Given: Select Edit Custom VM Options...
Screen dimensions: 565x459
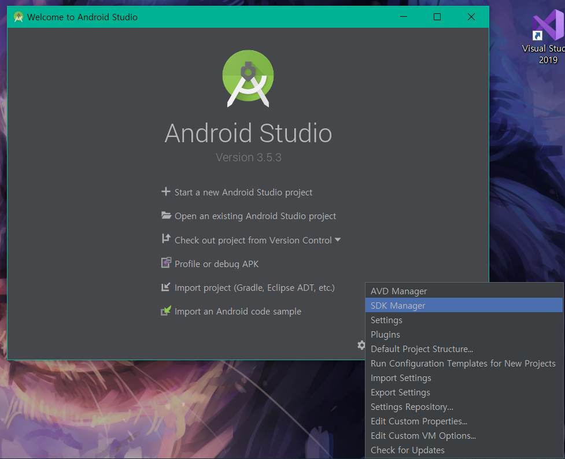Looking at the screenshot, I should click(x=464, y=435).
